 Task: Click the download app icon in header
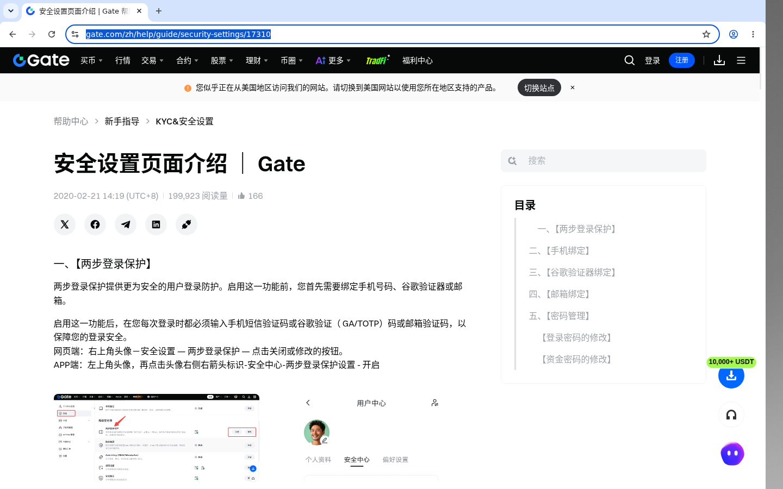pos(719,60)
